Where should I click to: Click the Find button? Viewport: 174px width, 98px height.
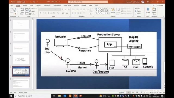(x=137, y=8)
